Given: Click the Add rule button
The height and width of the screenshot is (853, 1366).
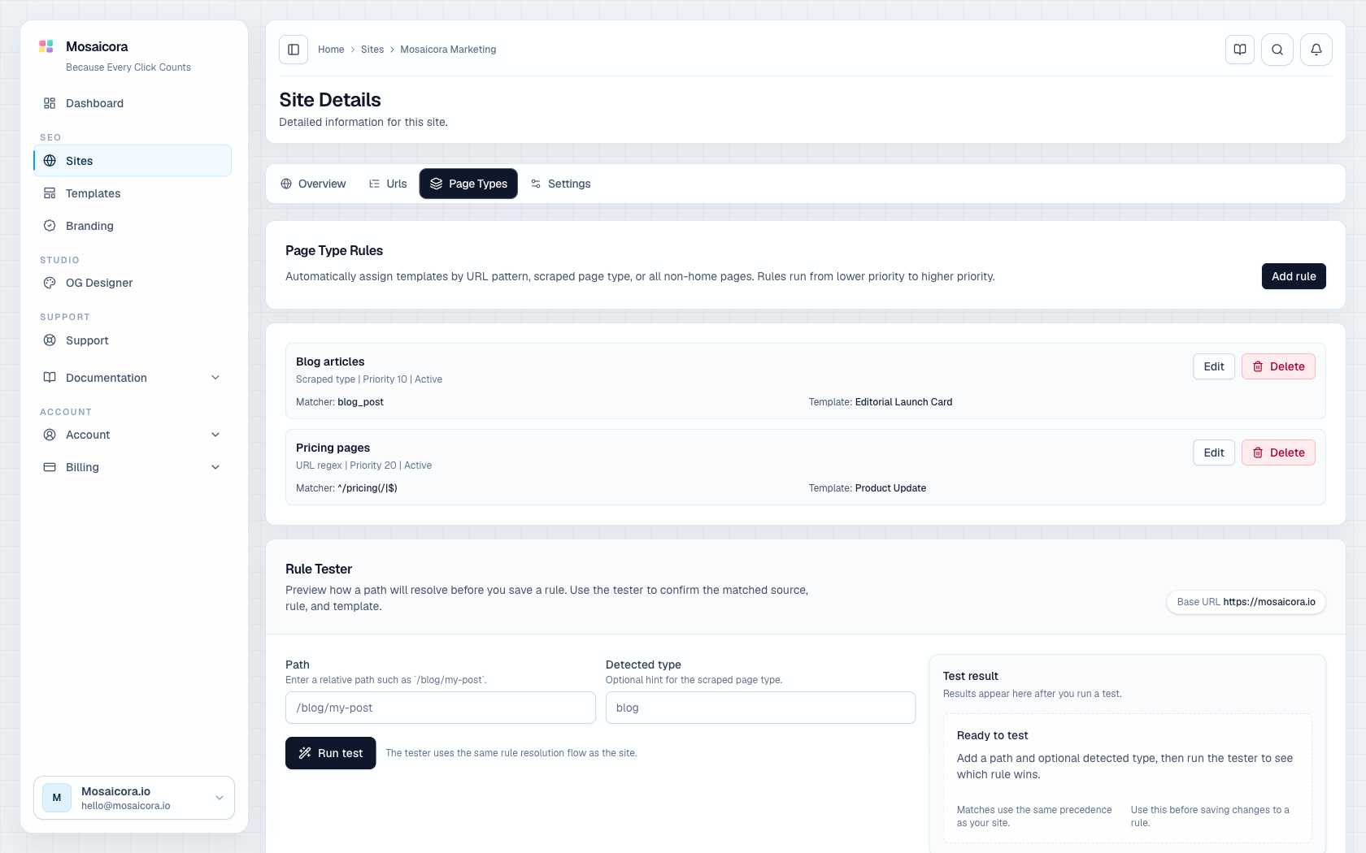Looking at the screenshot, I should 1294,276.
